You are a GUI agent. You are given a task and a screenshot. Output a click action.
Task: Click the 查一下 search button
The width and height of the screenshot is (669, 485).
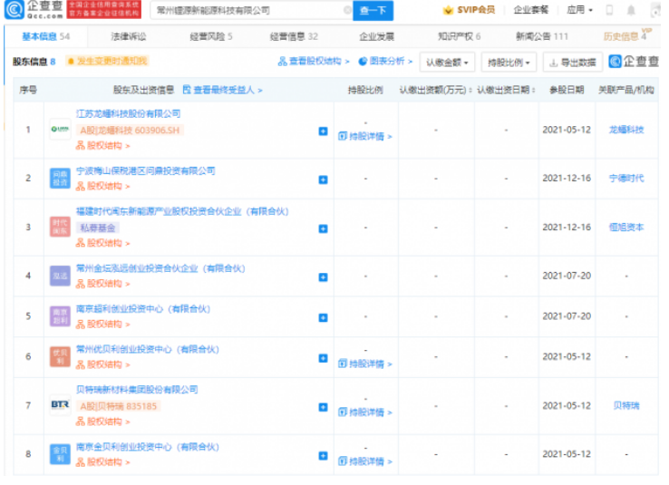373,10
